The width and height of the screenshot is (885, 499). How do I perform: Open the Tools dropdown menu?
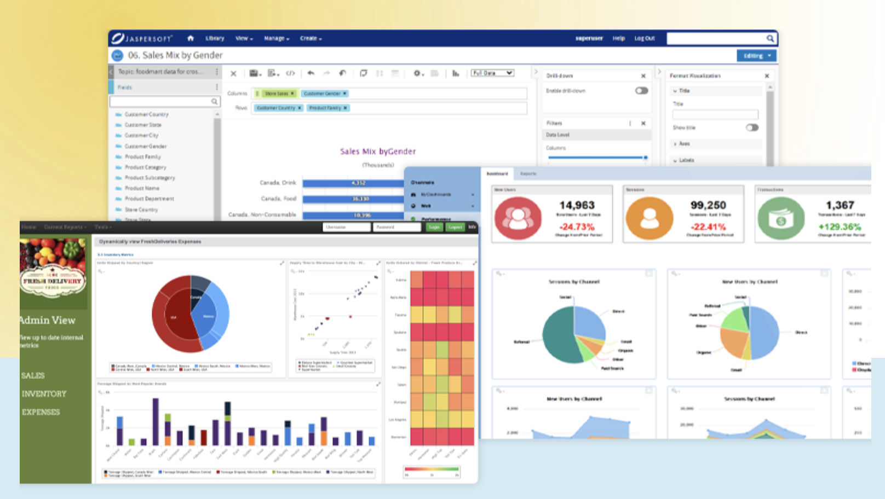[x=103, y=227]
